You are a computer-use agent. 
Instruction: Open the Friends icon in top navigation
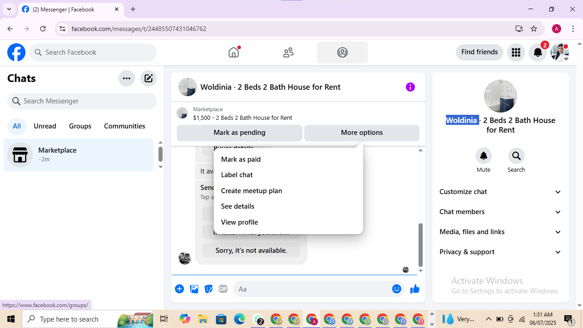click(288, 52)
